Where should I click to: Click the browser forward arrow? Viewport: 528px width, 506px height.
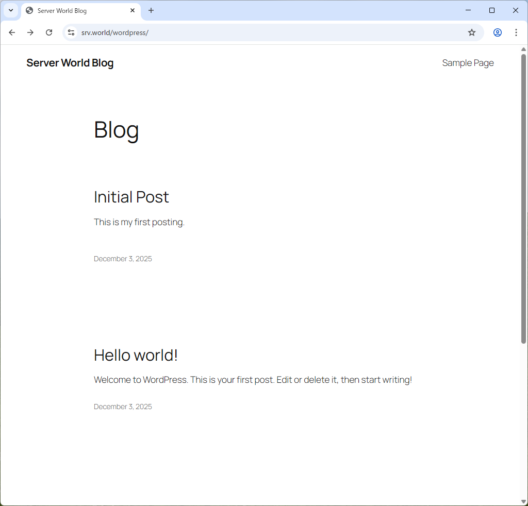click(30, 32)
